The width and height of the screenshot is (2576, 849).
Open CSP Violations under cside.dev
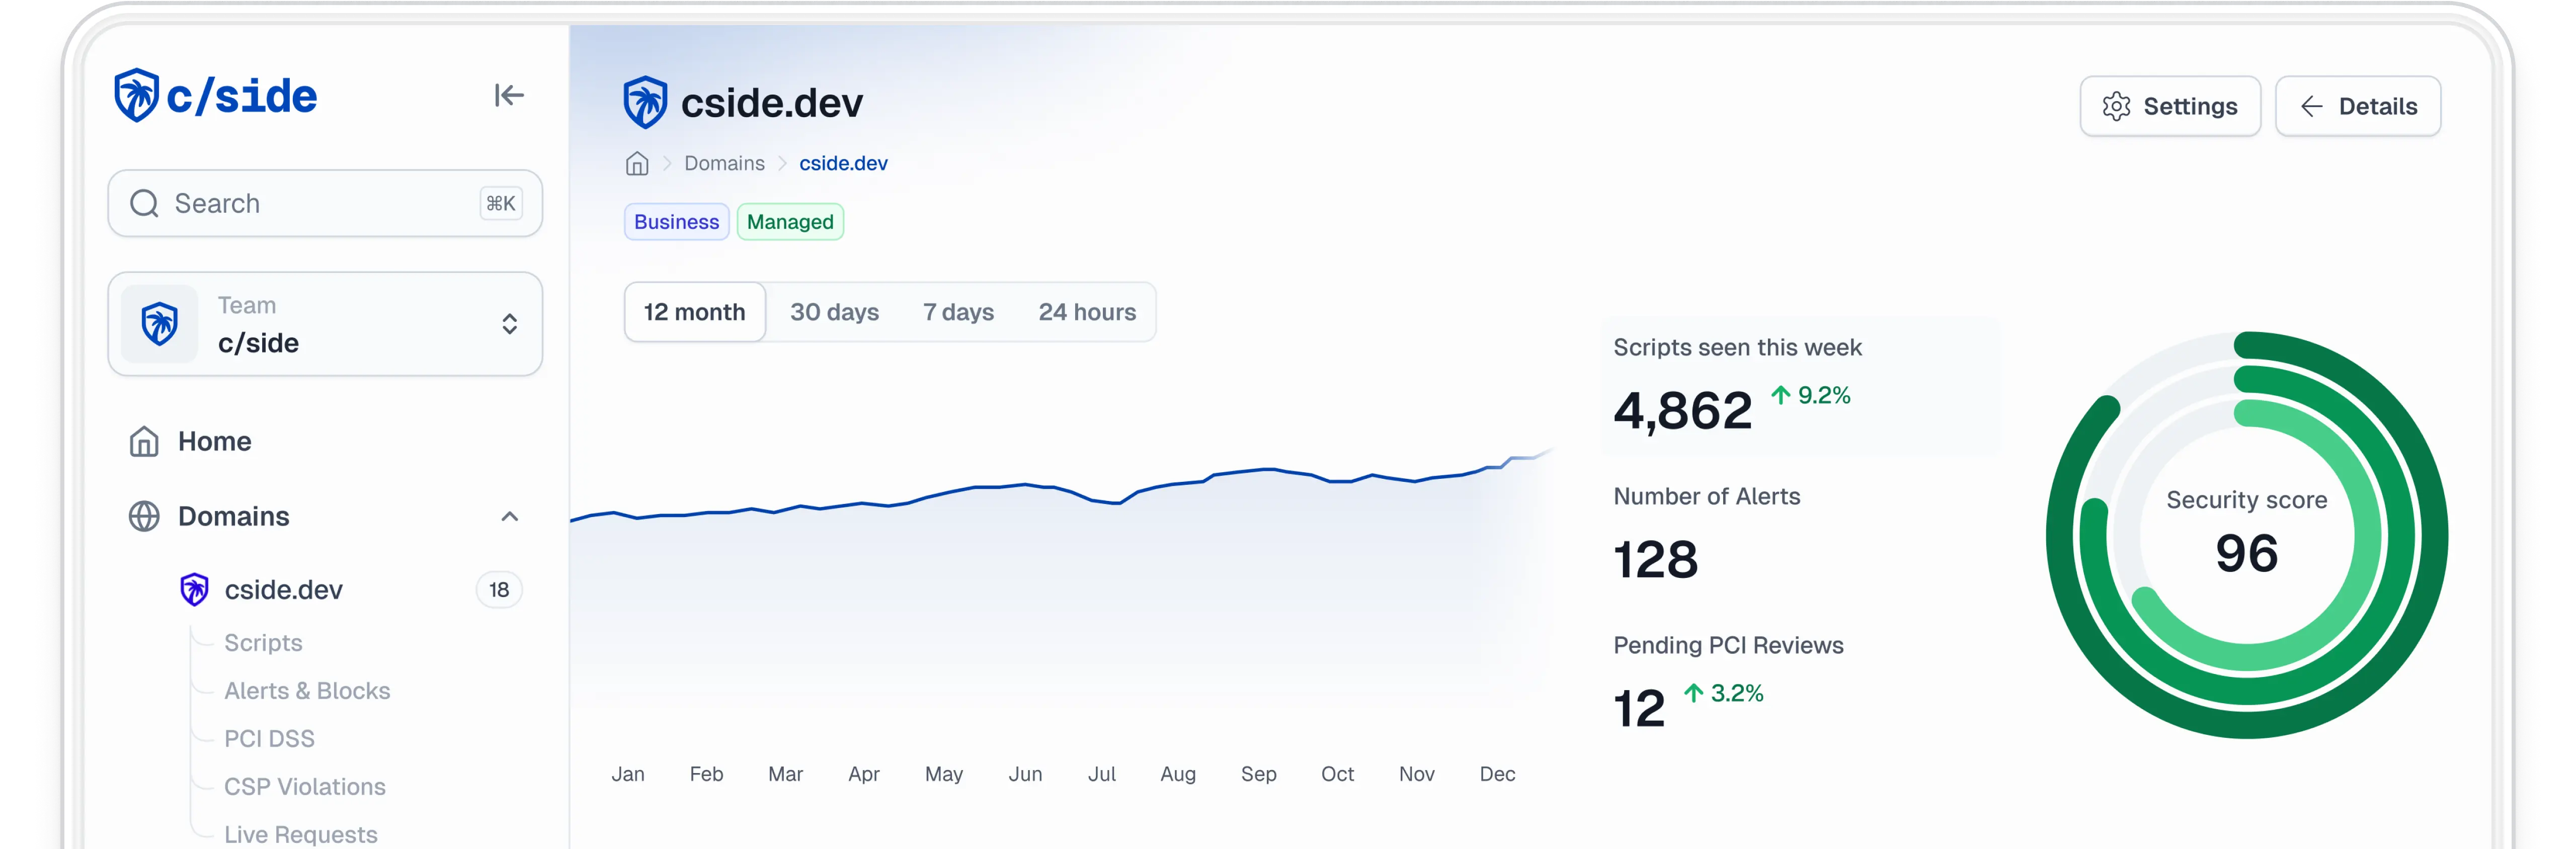coord(304,787)
